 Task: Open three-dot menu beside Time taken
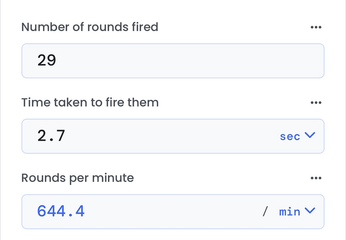pos(316,103)
